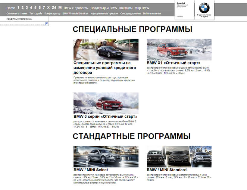This screenshot has height=190, width=247.
Task: Select Кредитные программы in the sidebar
Action: pyautogui.click(x=19, y=19)
